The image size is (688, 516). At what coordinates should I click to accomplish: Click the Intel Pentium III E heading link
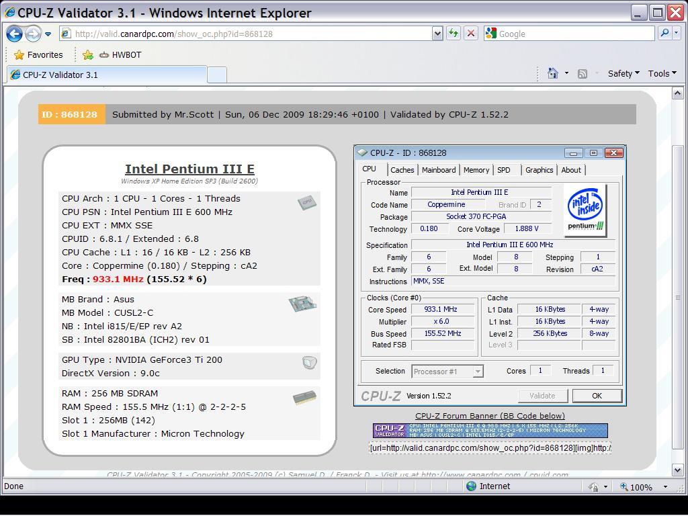pos(189,169)
